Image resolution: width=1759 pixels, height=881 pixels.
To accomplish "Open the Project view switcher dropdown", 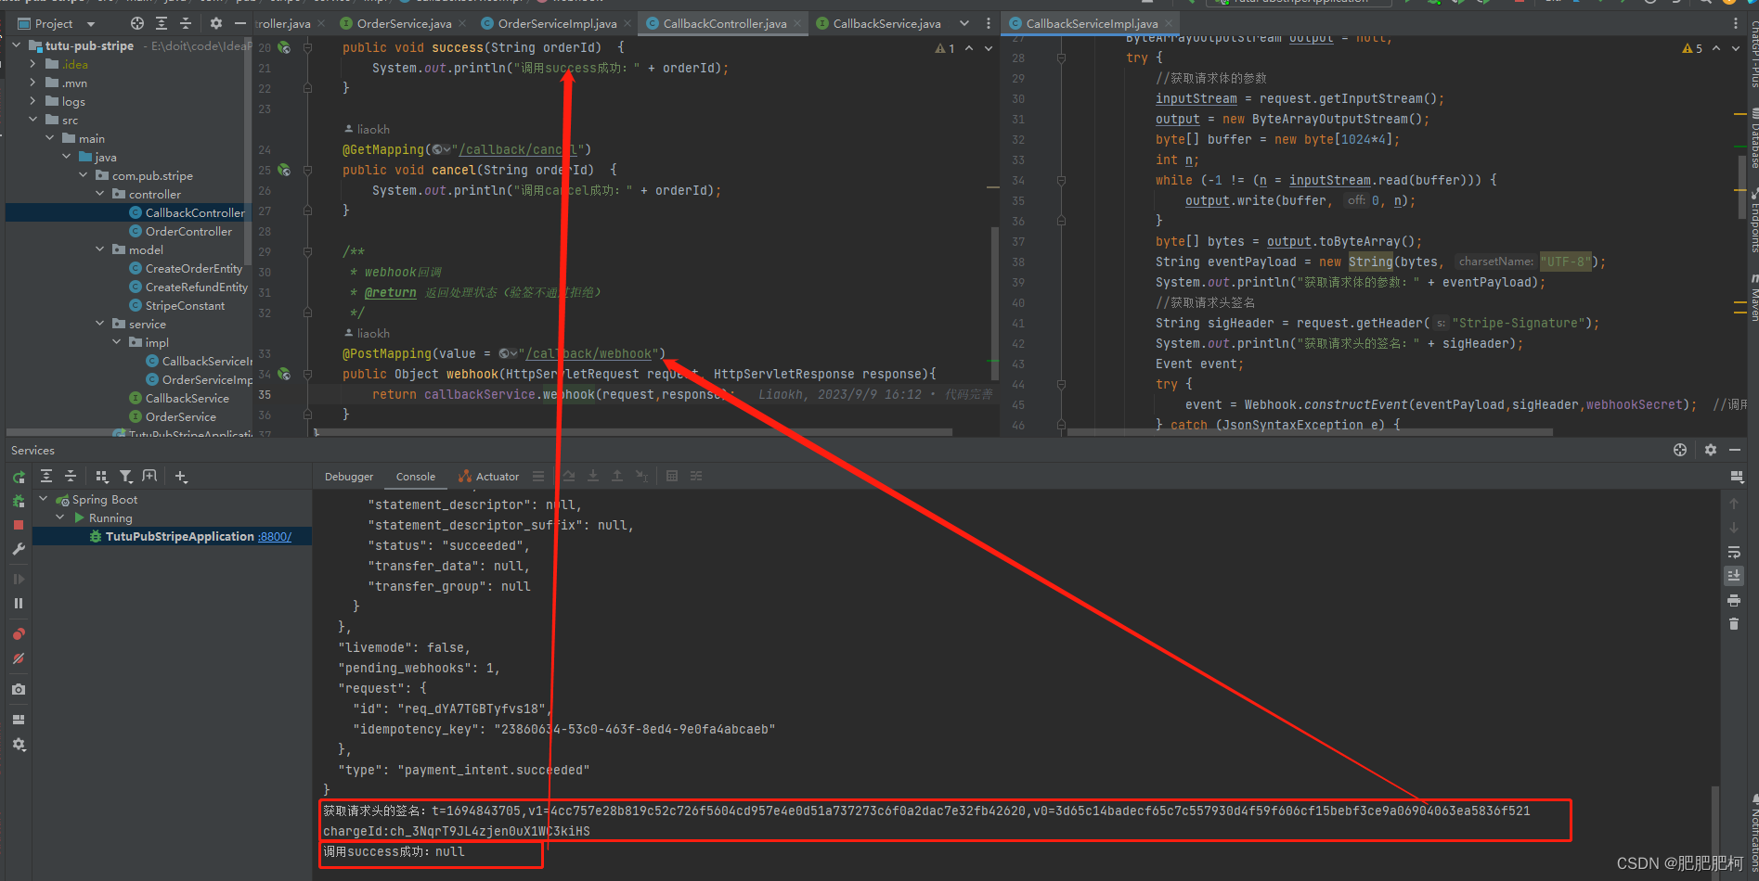I will tap(89, 23).
